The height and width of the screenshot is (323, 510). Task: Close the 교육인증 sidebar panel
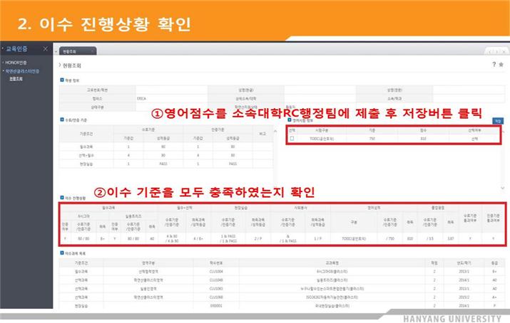pos(45,49)
